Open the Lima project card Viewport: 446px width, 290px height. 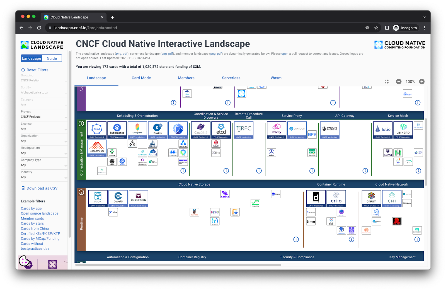tap(311, 221)
